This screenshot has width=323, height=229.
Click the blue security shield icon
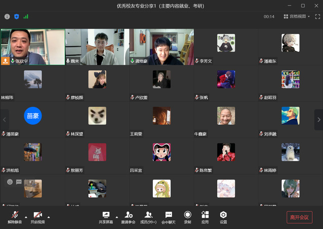[16, 16]
